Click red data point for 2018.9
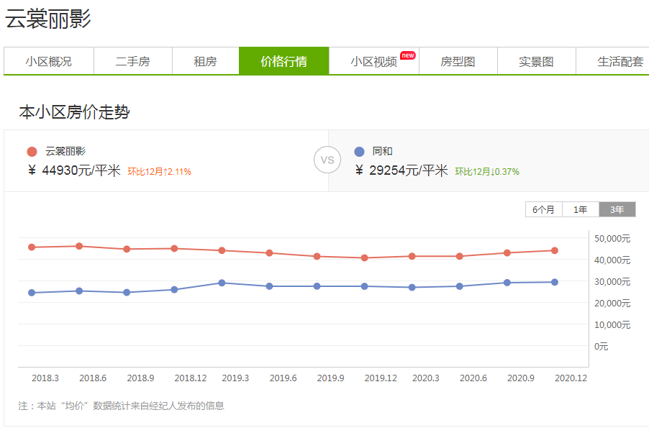The width and height of the screenshot is (649, 433). [x=127, y=249]
